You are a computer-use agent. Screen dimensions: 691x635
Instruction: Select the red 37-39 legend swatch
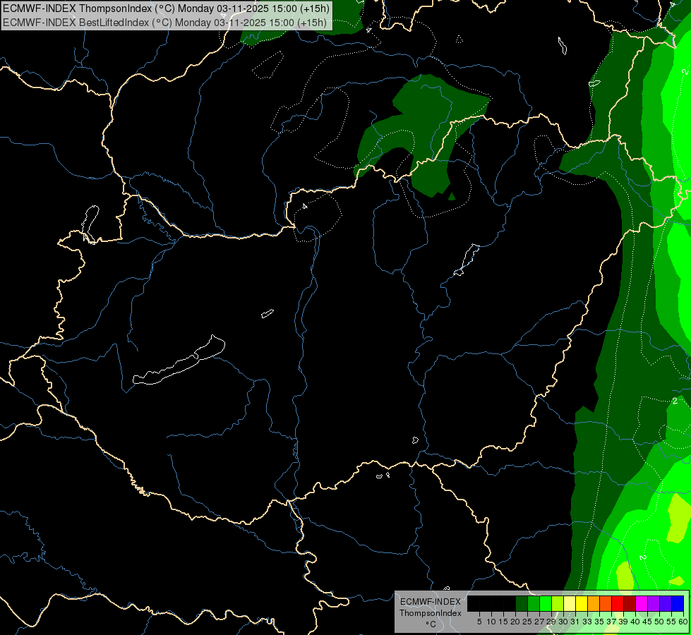[x=618, y=603]
